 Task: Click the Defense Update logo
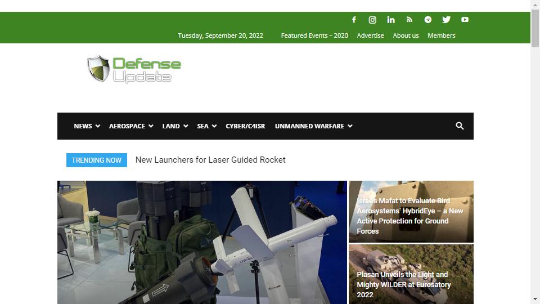(x=134, y=69)
